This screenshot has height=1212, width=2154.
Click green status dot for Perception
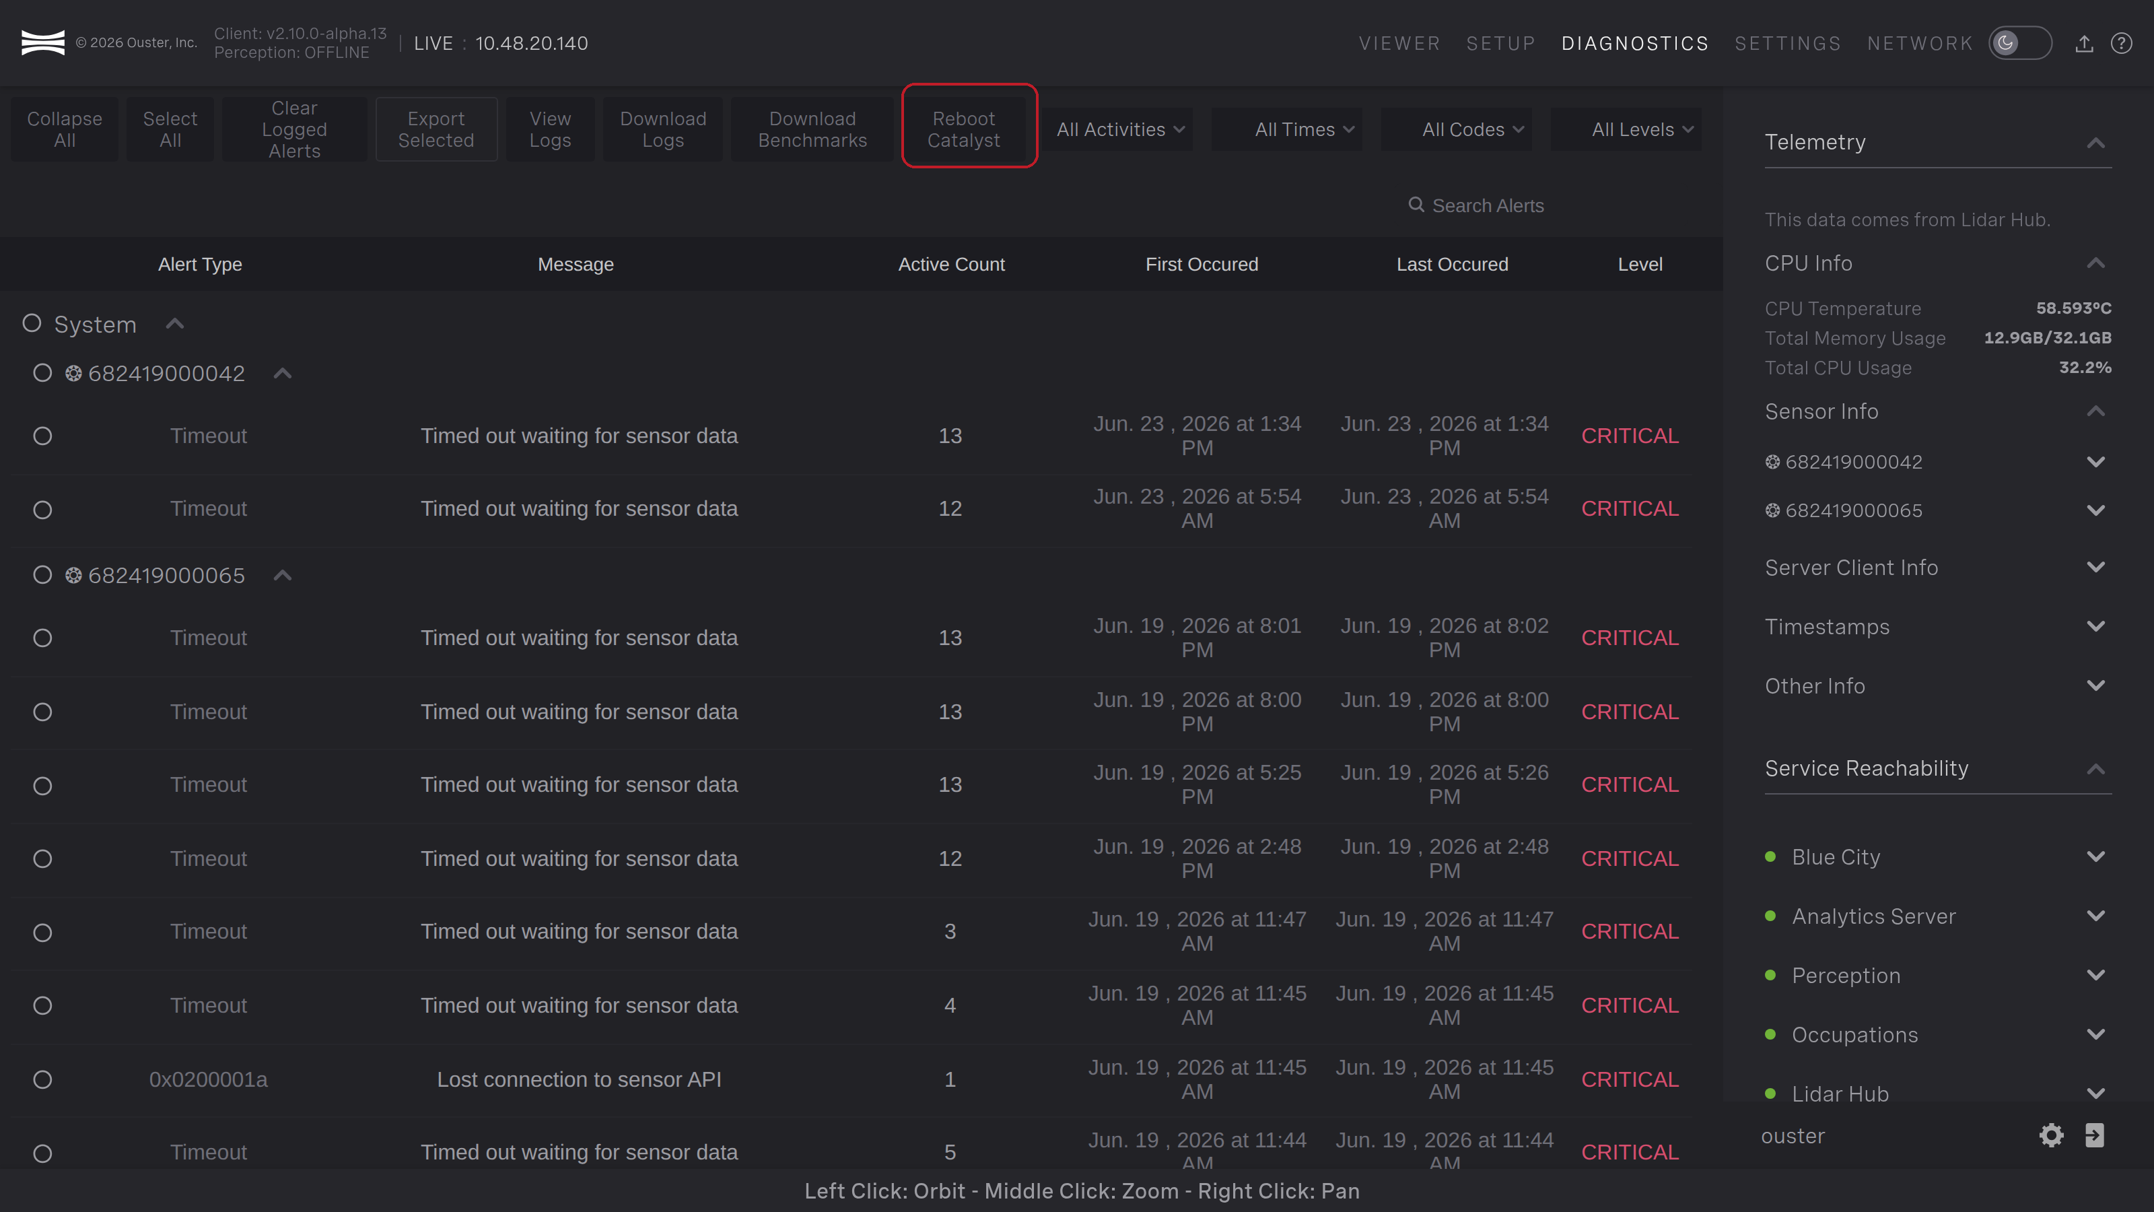(x=1770, y=975)
